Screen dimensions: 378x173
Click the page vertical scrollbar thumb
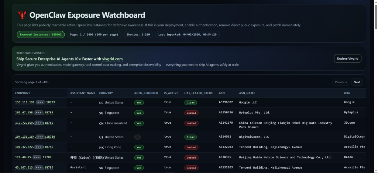[375, 17]
